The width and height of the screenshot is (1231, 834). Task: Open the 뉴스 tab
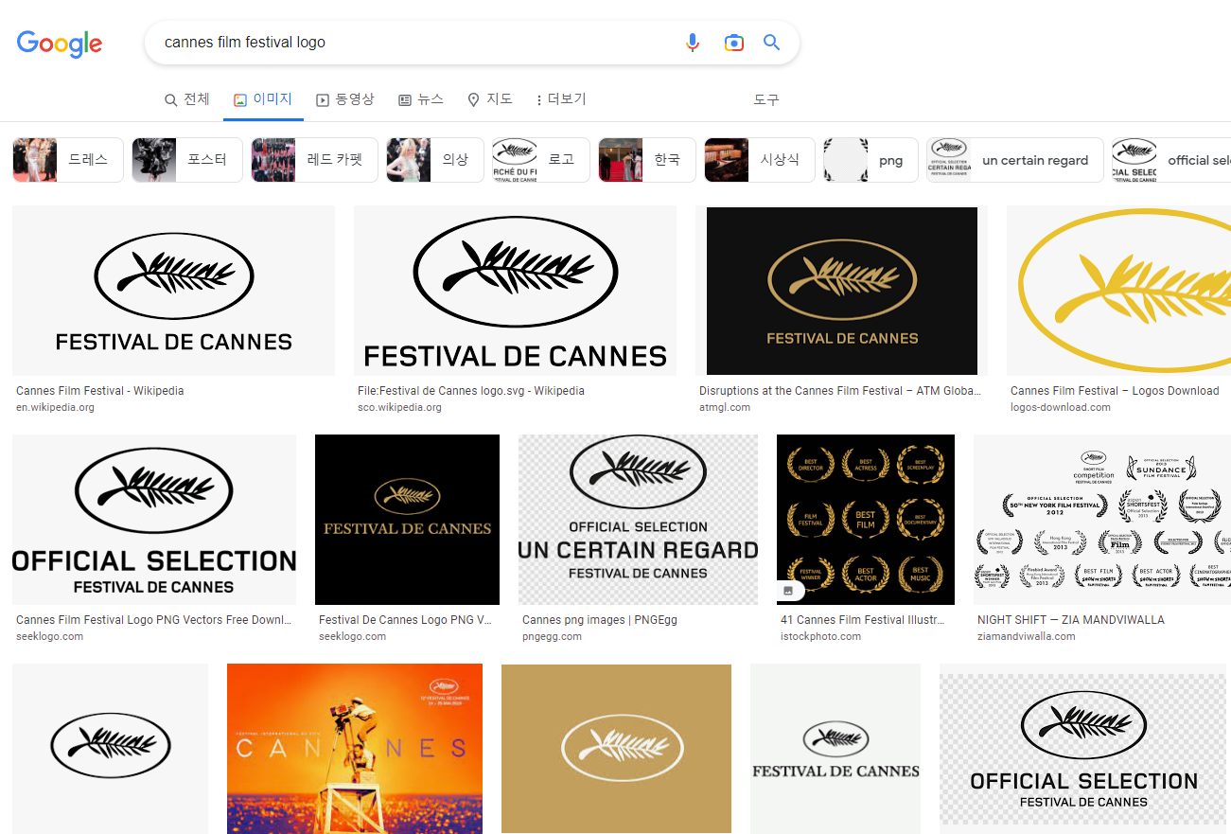coord(421,99)
